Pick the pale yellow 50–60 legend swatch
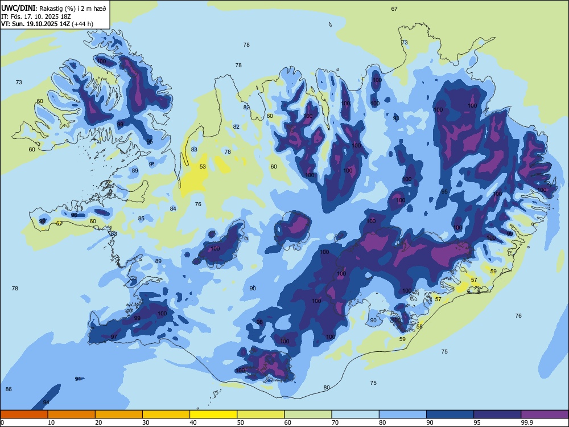 [261, 414]
